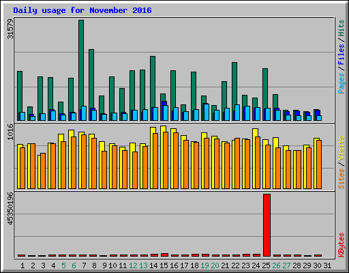
Task: Click the "Daily usage for November 2016" title
Action: [82, 10]
